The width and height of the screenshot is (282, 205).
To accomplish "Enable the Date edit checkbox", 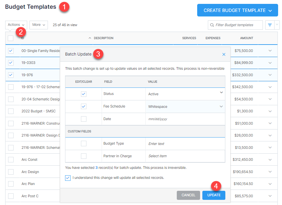I will [x=84, y=119].
